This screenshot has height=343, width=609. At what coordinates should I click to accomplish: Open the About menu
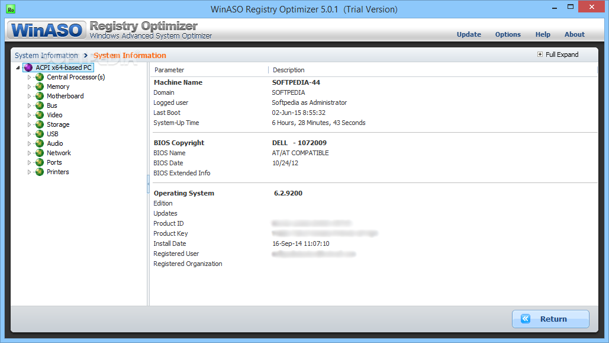tap(575, 34)
